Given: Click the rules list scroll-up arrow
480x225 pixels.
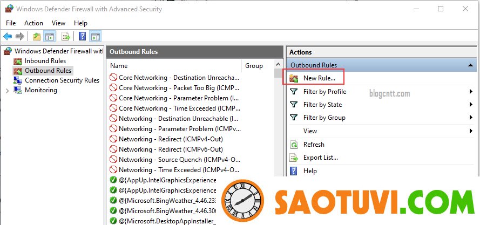Looking at the screenshot, I should [278, 65].
